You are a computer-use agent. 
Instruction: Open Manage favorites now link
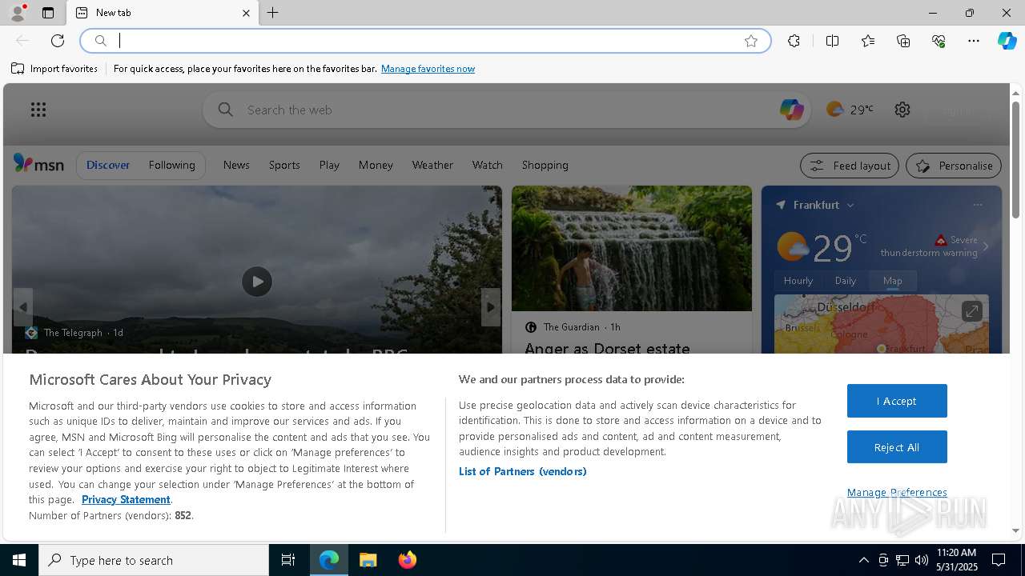[x=428, y=69]
